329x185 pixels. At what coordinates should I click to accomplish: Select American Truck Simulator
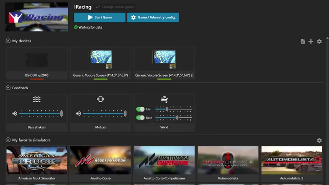37,164
